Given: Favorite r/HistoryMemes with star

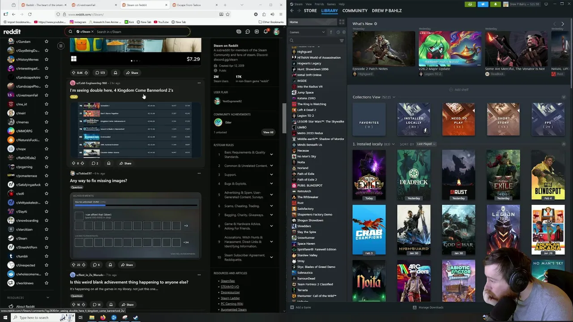Looking at the screenshot, I should tap(46, 59).
